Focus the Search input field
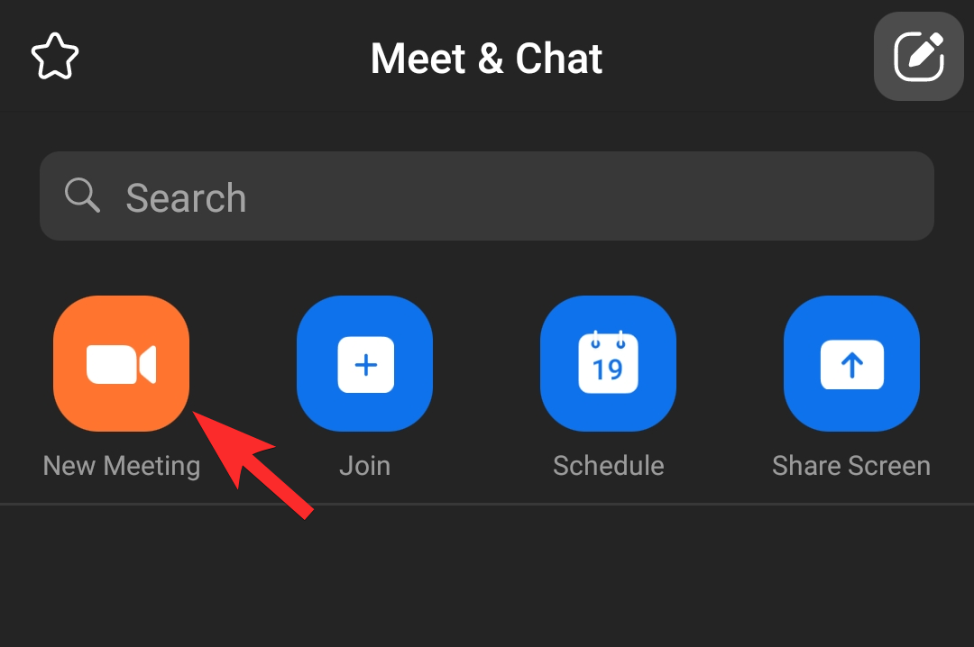This screenshot has width=974, height=647. (x=487, y=196)
